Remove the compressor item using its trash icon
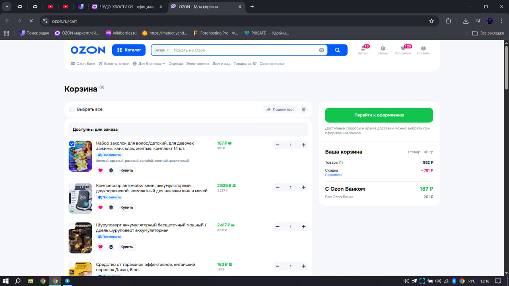This screenshot has height=286, width=509. (x=111, y=207)
